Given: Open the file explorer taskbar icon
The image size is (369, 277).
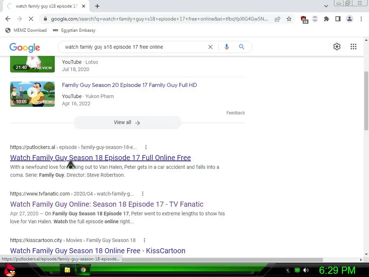Looking at the screenshot, I should coord(67,270).
